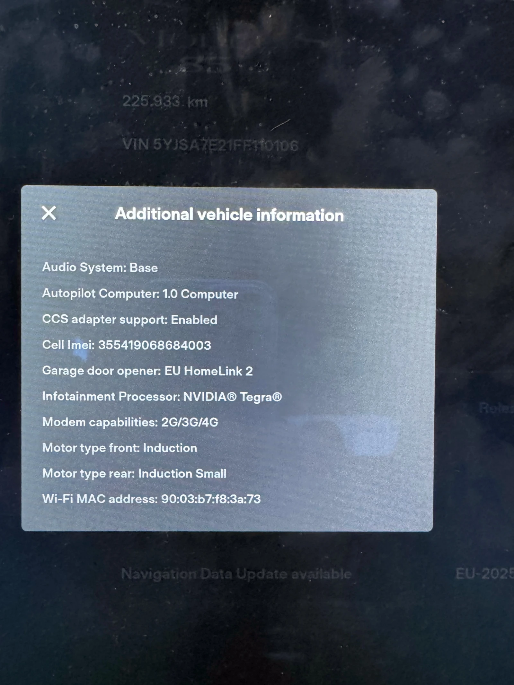Image resolution: width=514 pixels, height=685 pixels.
Task: Select the Audio System: Base row
Action: (x=100, y=268)
